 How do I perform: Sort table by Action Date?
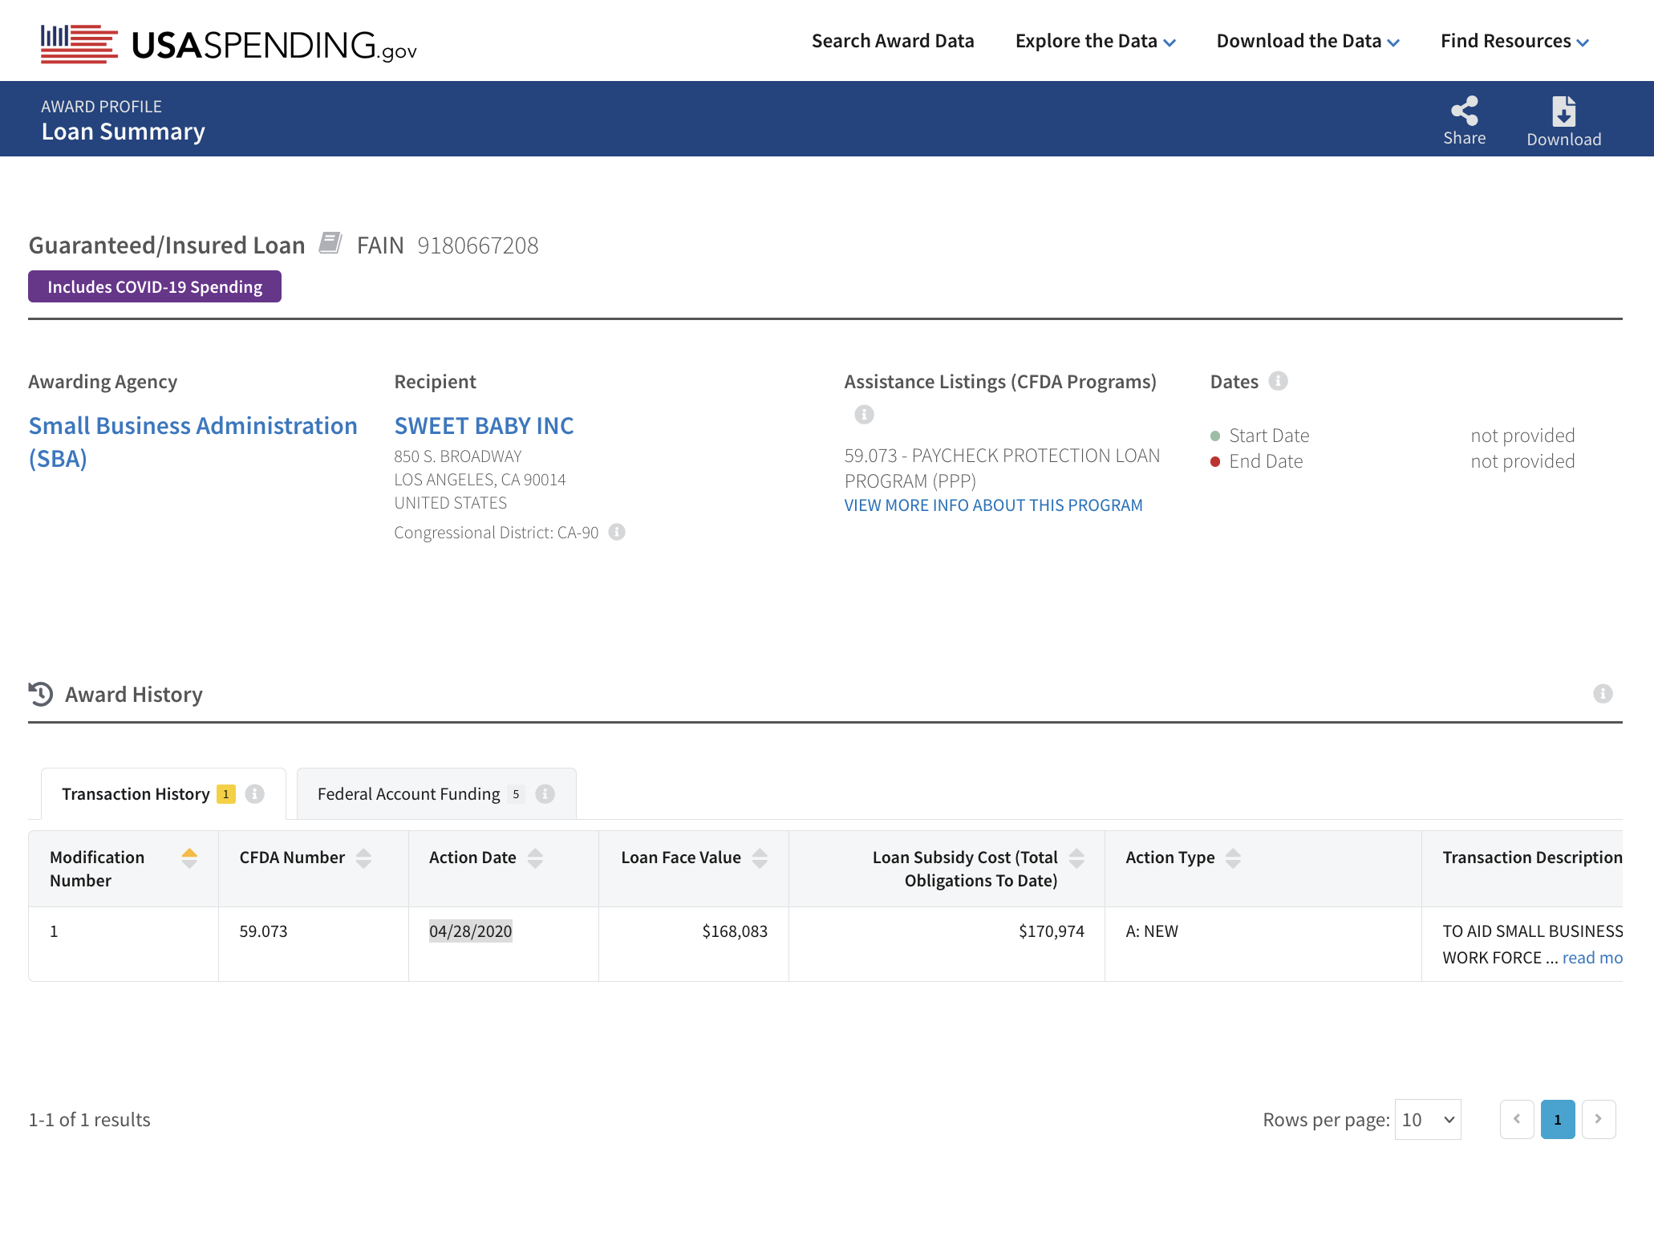(x=535, y=858)
